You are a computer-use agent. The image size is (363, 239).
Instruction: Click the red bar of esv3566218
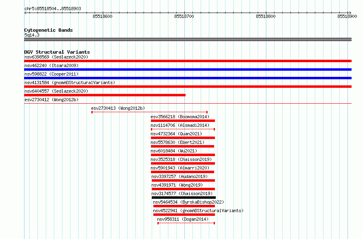click(x=183, y=121)
